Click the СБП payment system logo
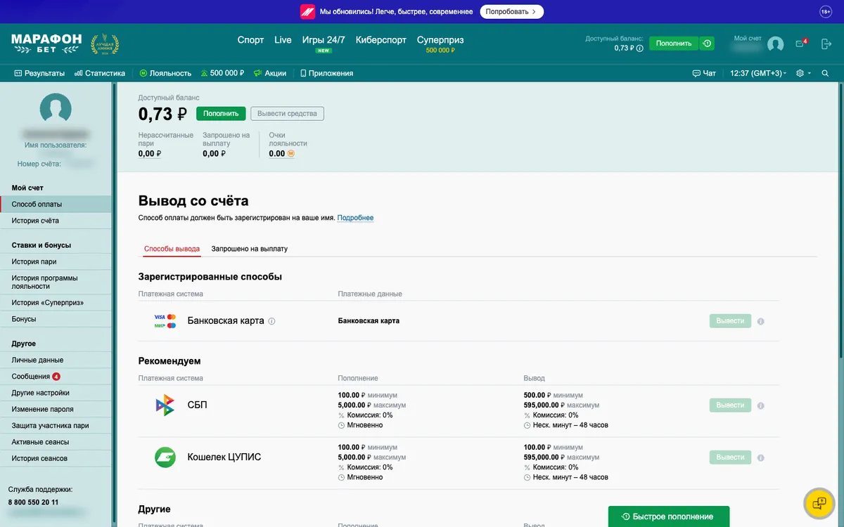The image size is (844, 527). [x=165, y=405]
